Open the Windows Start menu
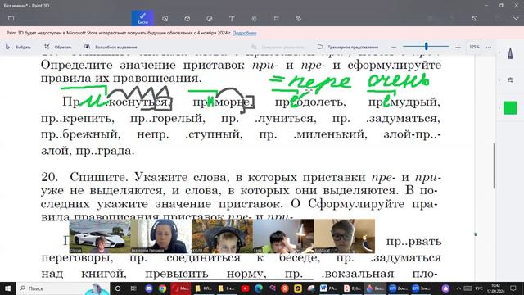524x295 pixels. [x=7, y=288]
